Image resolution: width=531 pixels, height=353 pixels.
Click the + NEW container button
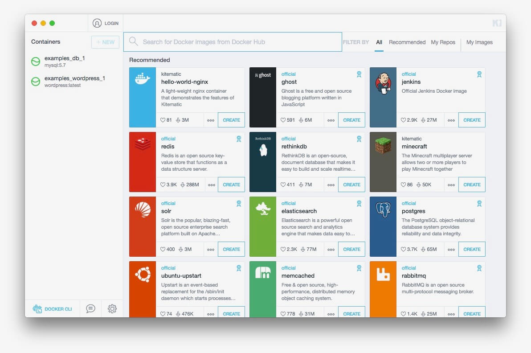[105, 41]
